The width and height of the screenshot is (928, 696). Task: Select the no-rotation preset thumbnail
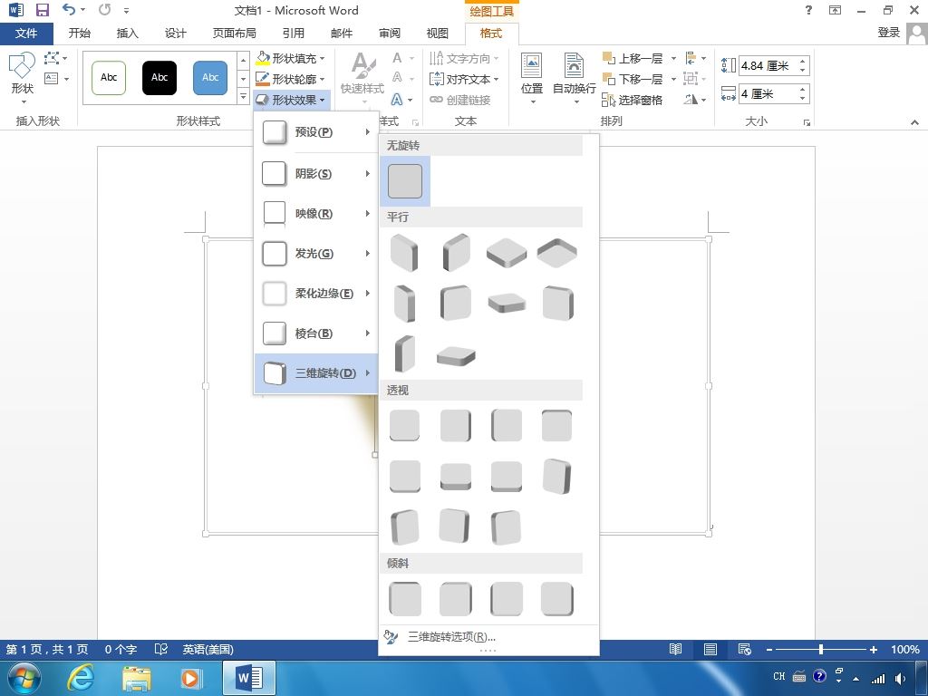click(405, 181)
